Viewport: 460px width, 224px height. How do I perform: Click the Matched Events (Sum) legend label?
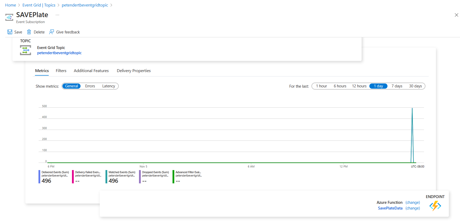point(122,172)
